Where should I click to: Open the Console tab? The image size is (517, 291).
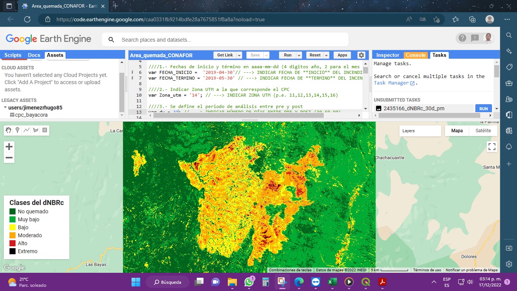pos(415,55)
